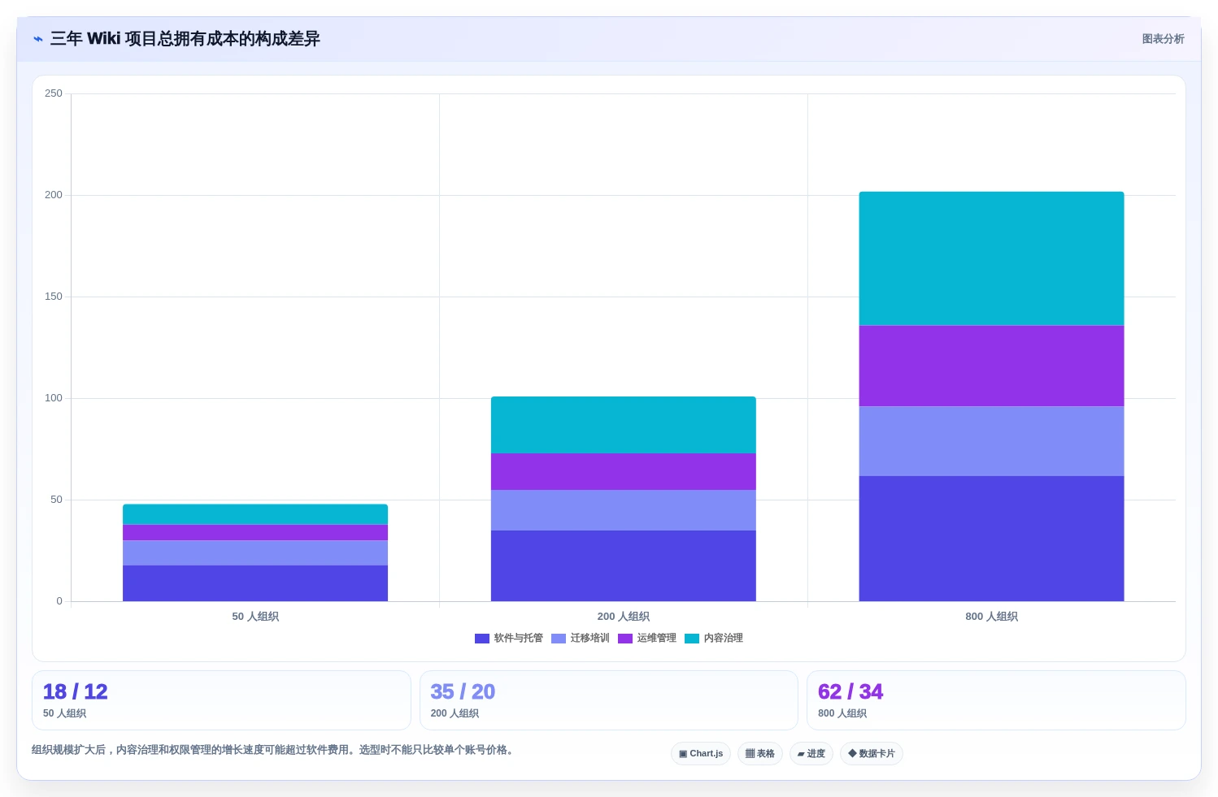Viewport: 1218px width, 797px height.
Task: Click the 50 人组织 caption under 18 / 12
Action: pyautogui.click(x=64, y=713)
